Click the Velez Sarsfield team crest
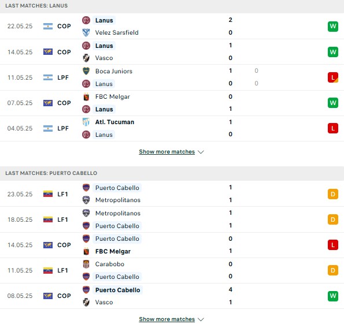Screen dimensions: 344x328 click(x=86, y=32)
